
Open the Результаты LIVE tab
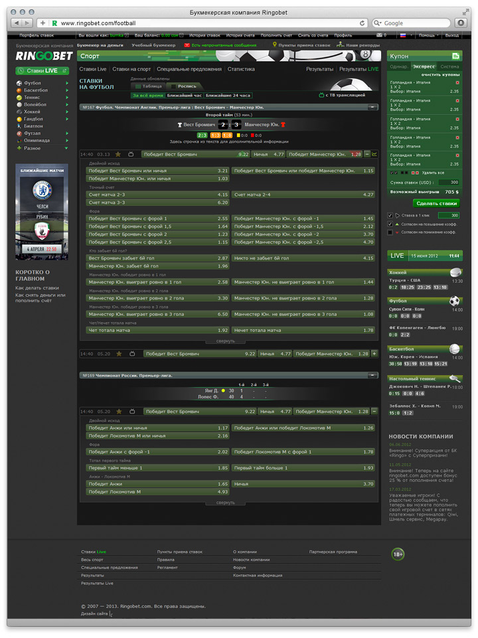pyautogui.click(x=358, y=69)
